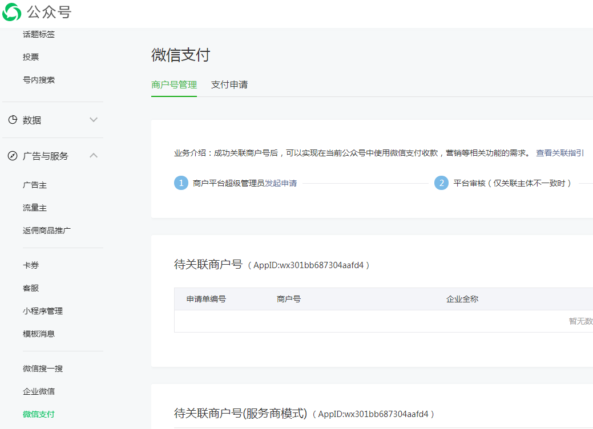Viewport: 593px width, 429px height.
Task: Click the 平台审核 step two text
Action: (x=512, y=183)
